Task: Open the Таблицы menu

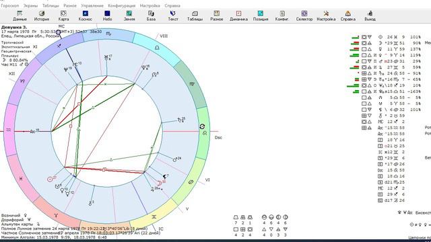Action: coord(51,5)
